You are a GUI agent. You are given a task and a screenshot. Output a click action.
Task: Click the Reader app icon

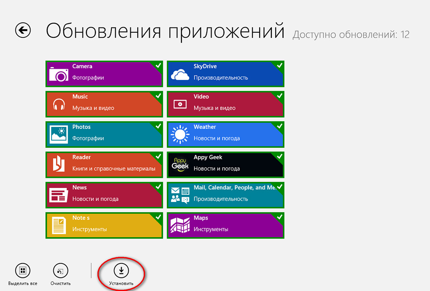pyautogui.click(x=58, y=164)
